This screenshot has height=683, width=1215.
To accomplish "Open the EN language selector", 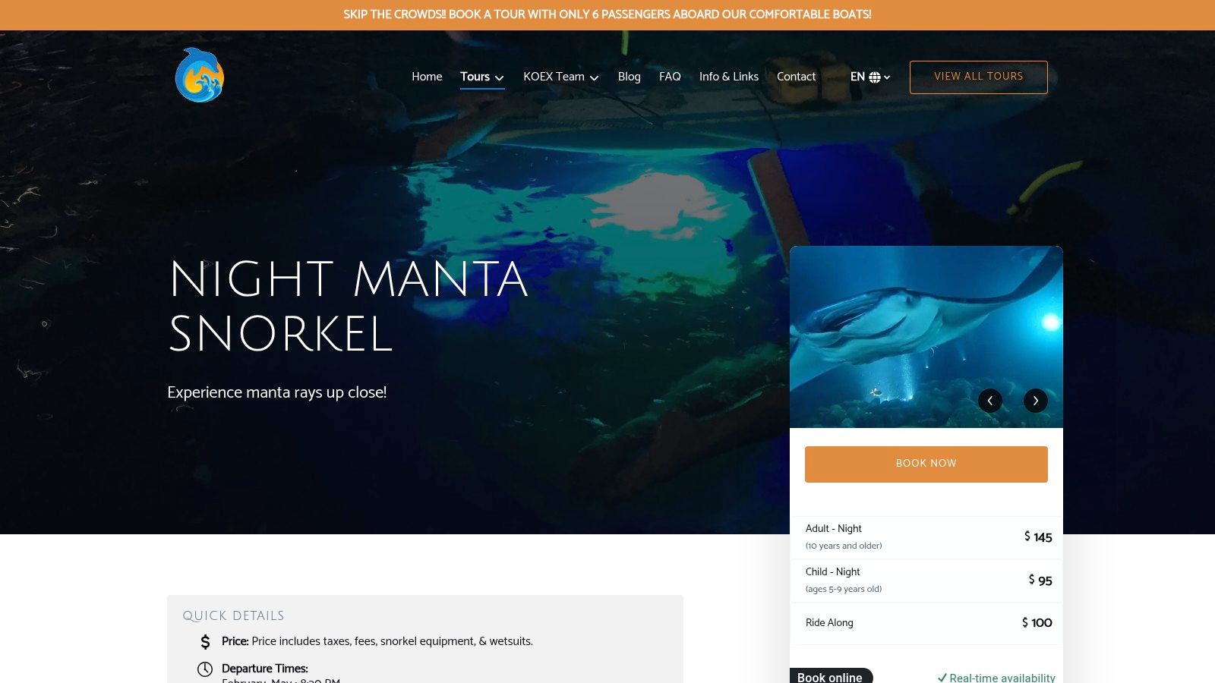I will coord(870,77).
